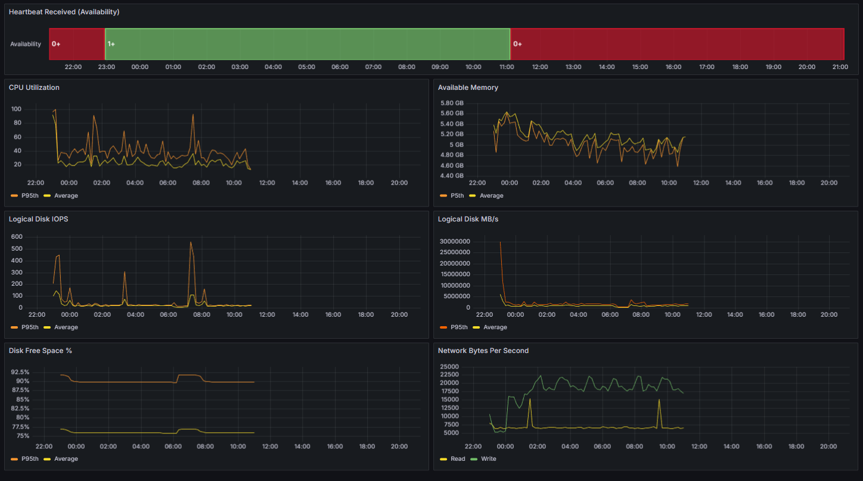Open the Network Bytes Per Second panel title menu
863x481 pixels.
[483, 351]
